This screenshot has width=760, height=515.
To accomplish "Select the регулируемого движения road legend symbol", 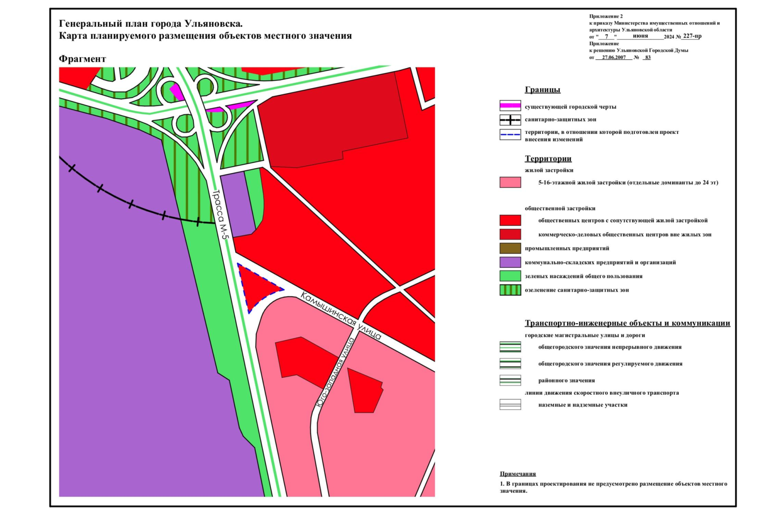I will pos(510,364).
